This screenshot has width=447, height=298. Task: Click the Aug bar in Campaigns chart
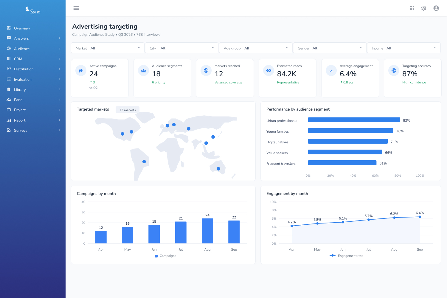click(x=207, y=231)
